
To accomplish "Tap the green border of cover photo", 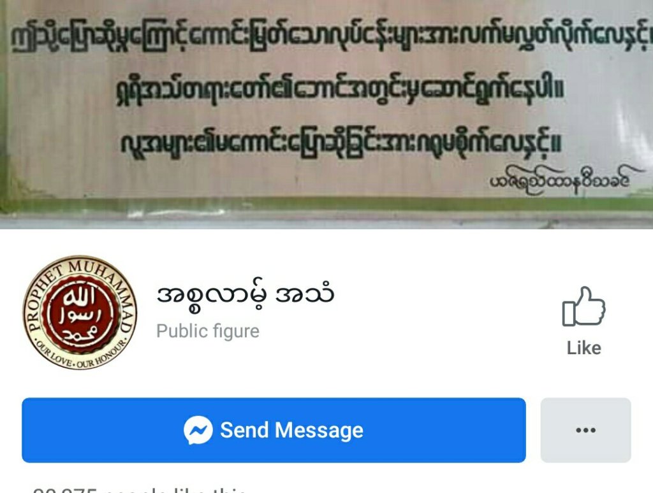I will (326, 204).
